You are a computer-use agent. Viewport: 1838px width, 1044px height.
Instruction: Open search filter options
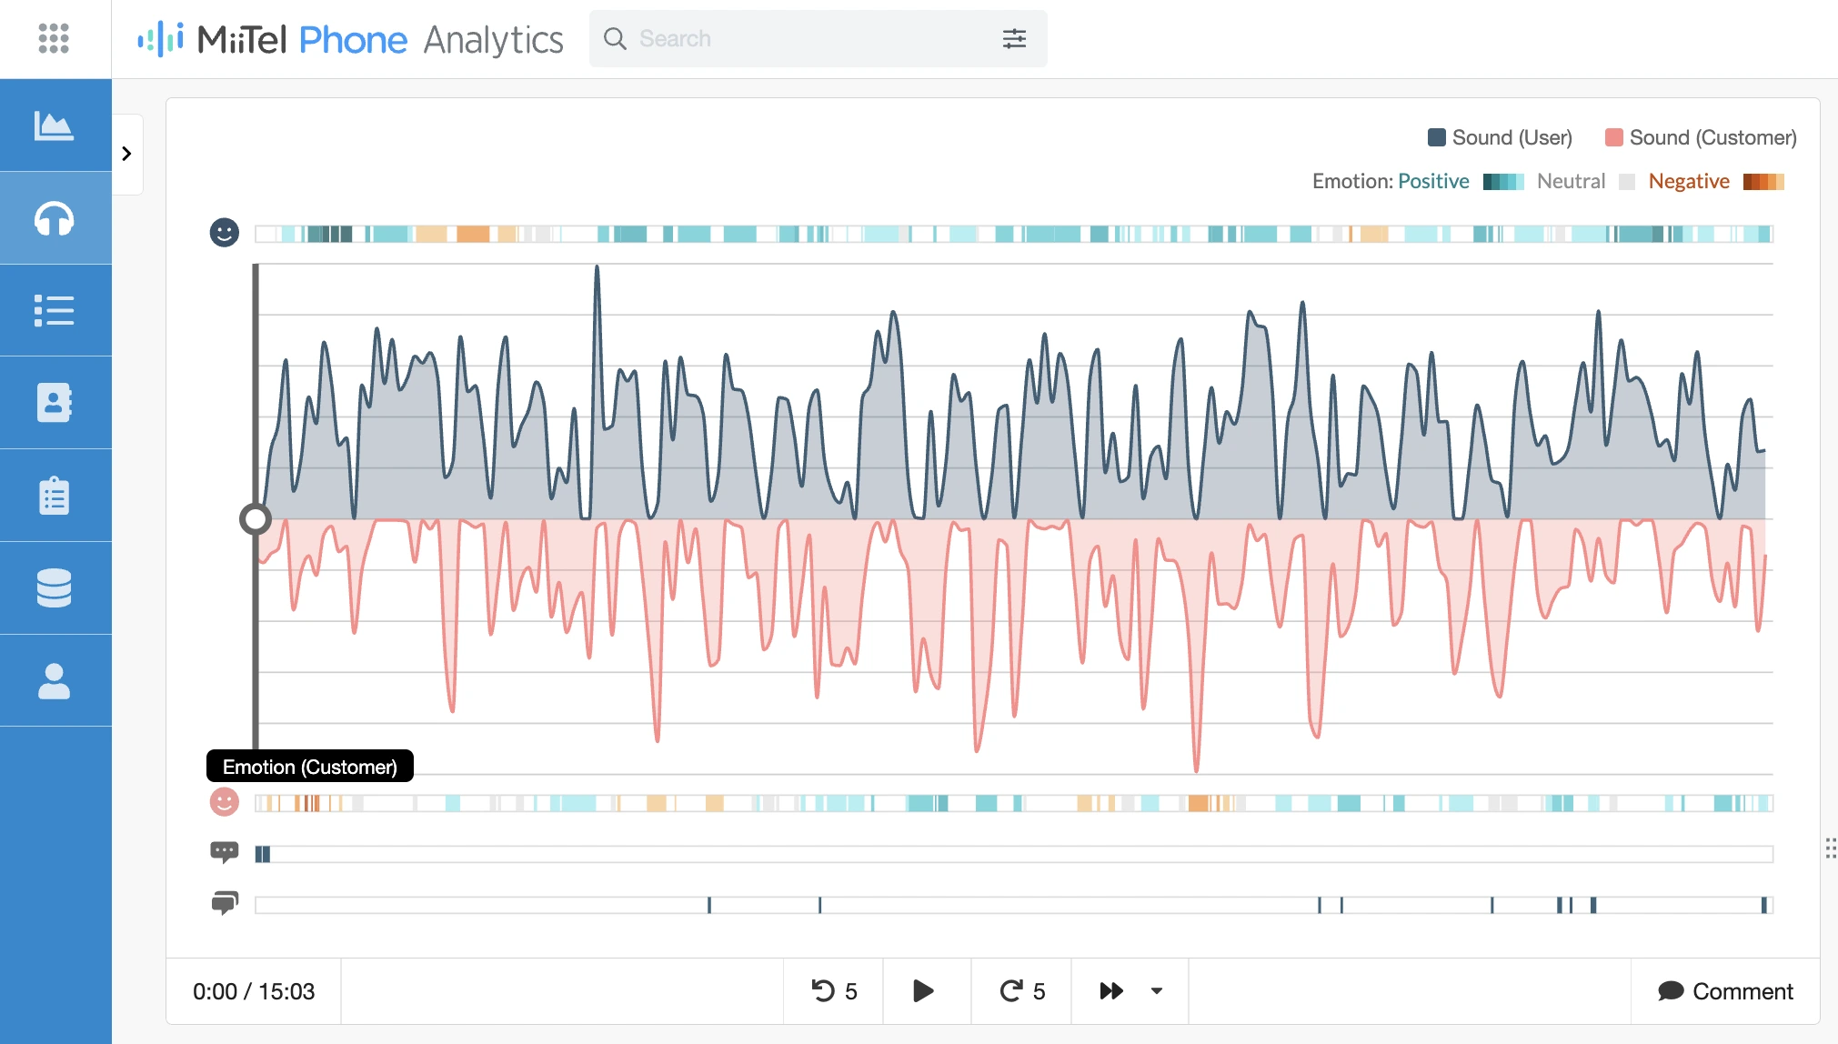point(1014,38)
